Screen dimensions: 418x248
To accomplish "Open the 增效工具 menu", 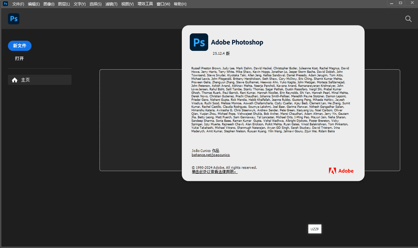I will coord(145,4).
